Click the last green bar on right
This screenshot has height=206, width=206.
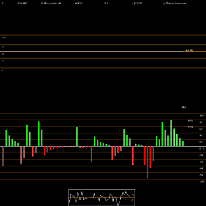point(183,143)
